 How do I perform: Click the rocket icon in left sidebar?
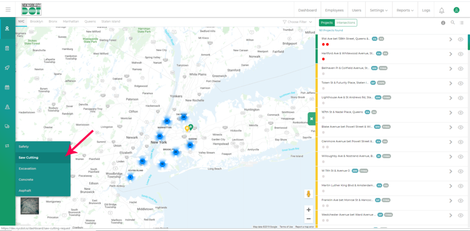[x=7, y=67]
